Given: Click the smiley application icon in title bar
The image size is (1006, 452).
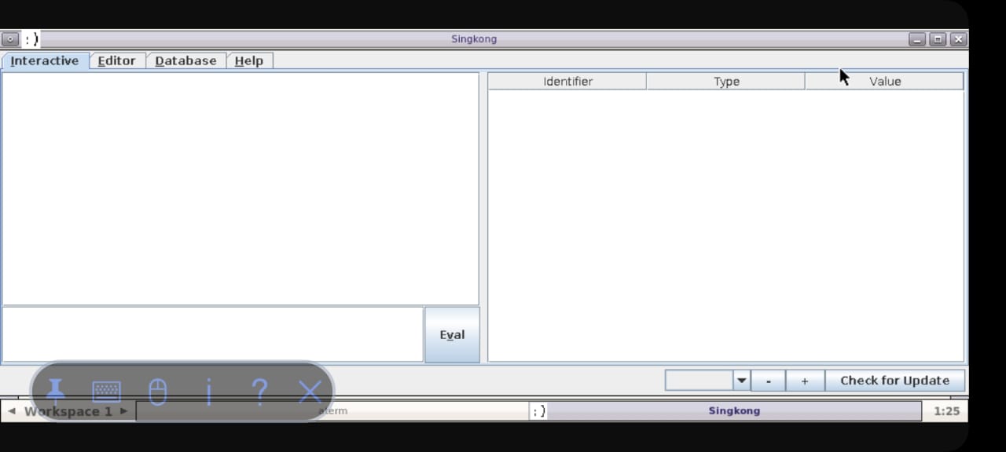Looking at the screenshot, I should coord(31,38).
